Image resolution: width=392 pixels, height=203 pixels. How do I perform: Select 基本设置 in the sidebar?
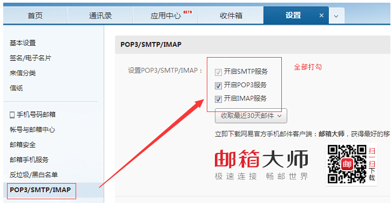tap(23, 43)
